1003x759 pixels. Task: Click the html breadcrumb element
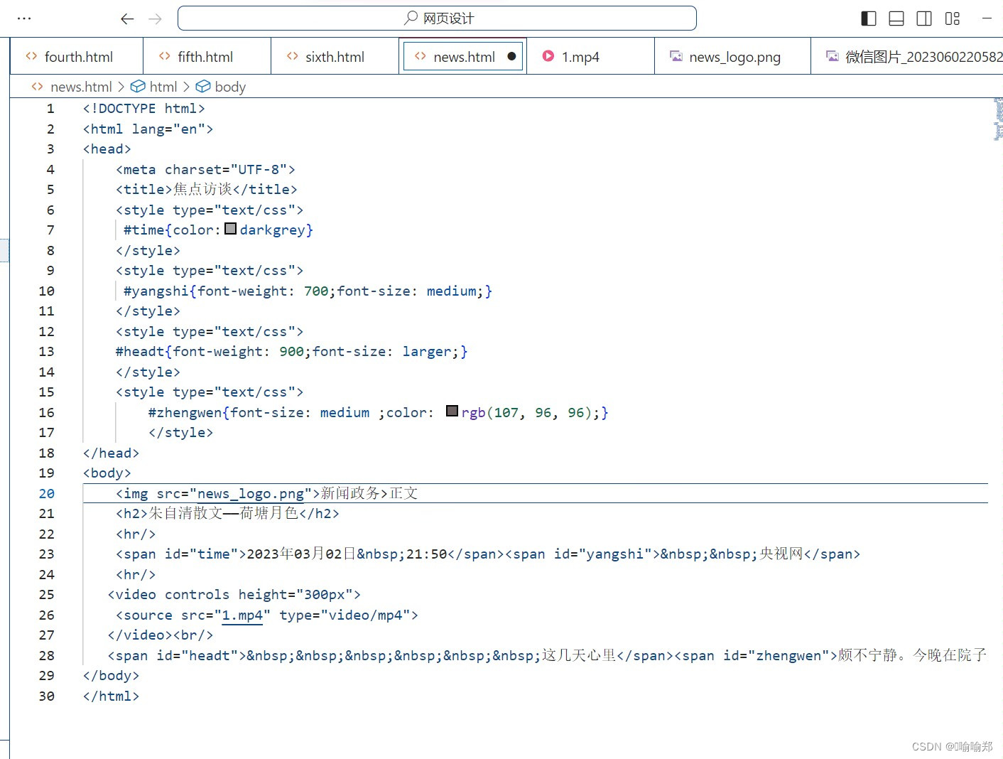pos(163,87)
